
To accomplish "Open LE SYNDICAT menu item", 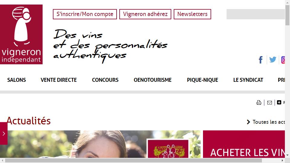I will [248, 80].
